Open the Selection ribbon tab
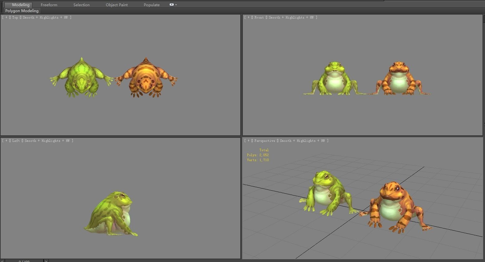The height and width of the screenshot is (262, 485). (82, 5)
